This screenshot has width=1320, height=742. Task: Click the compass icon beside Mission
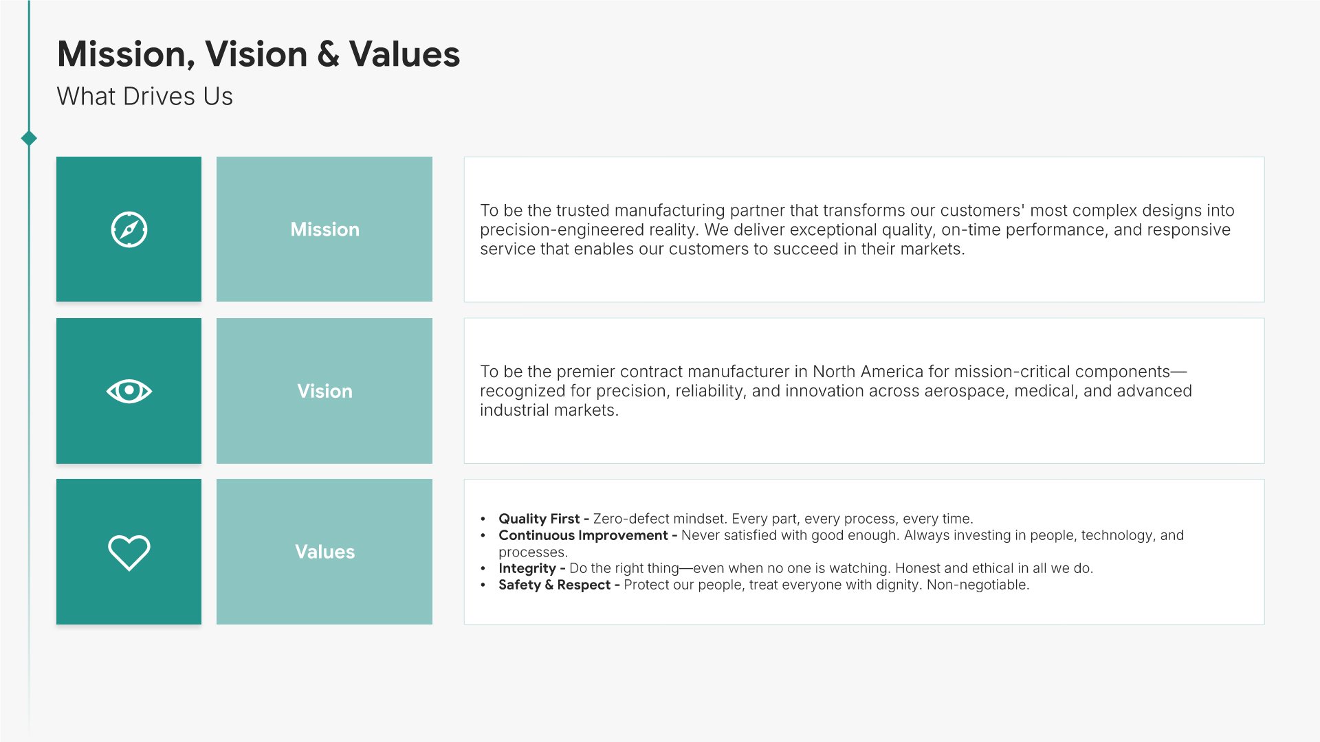(129, 229)
